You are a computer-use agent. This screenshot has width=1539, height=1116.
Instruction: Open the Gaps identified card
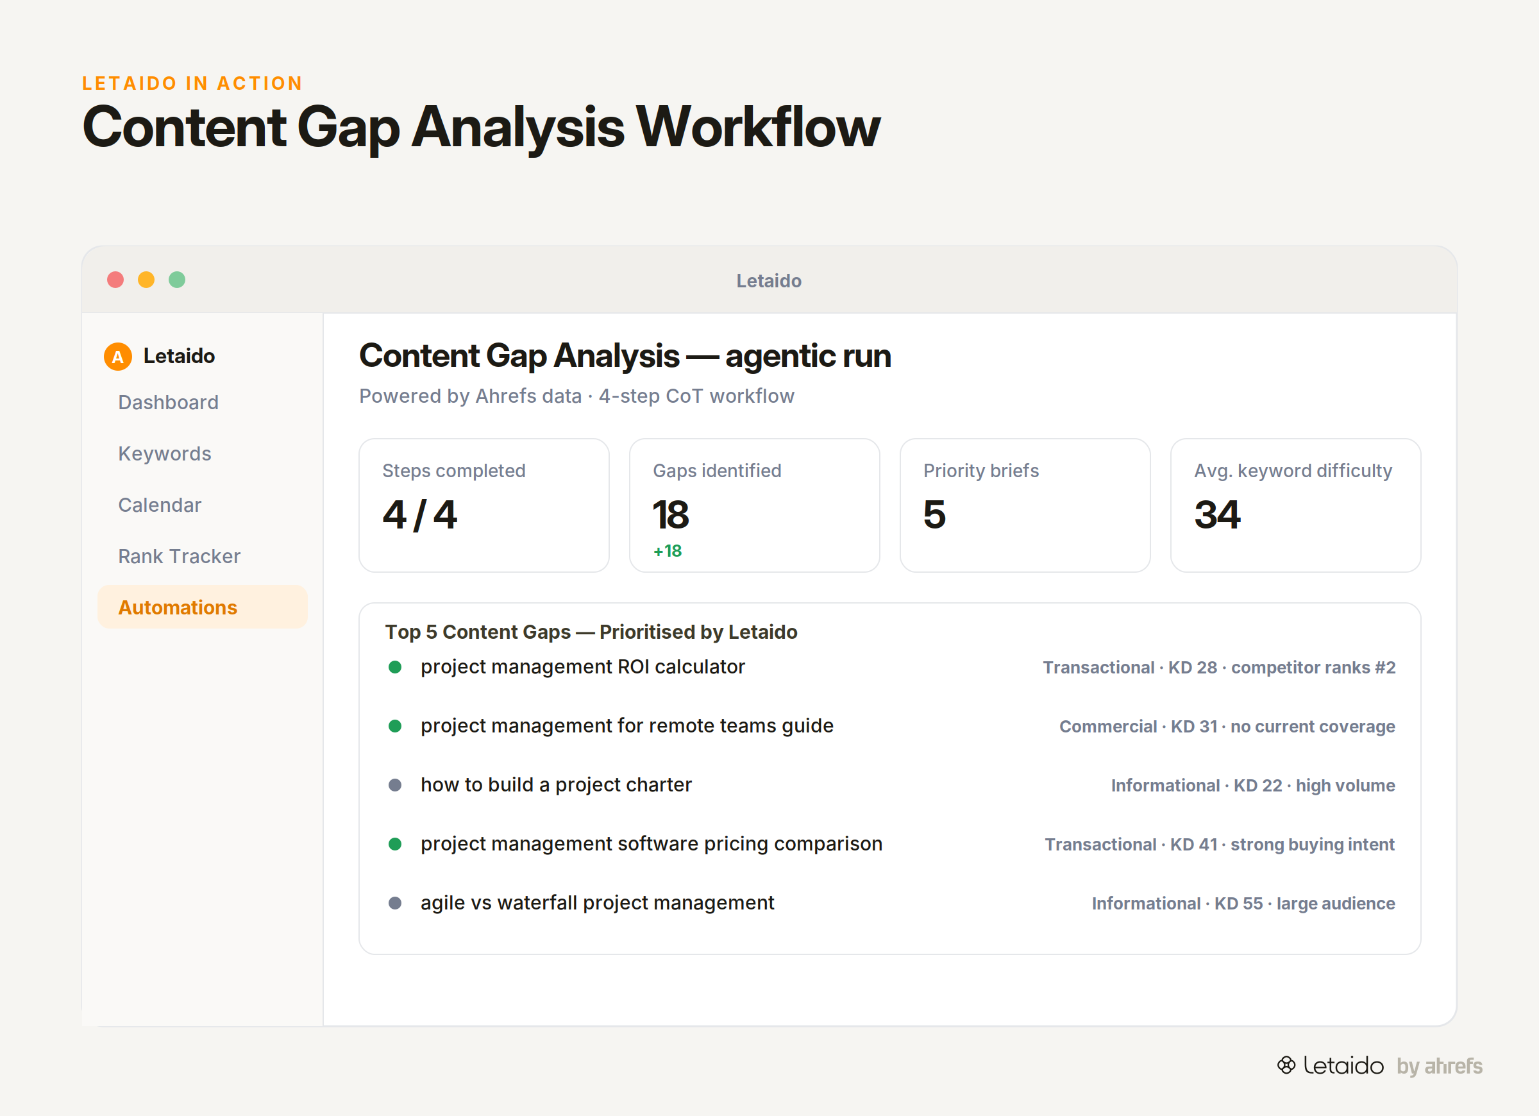coord(755,505)
